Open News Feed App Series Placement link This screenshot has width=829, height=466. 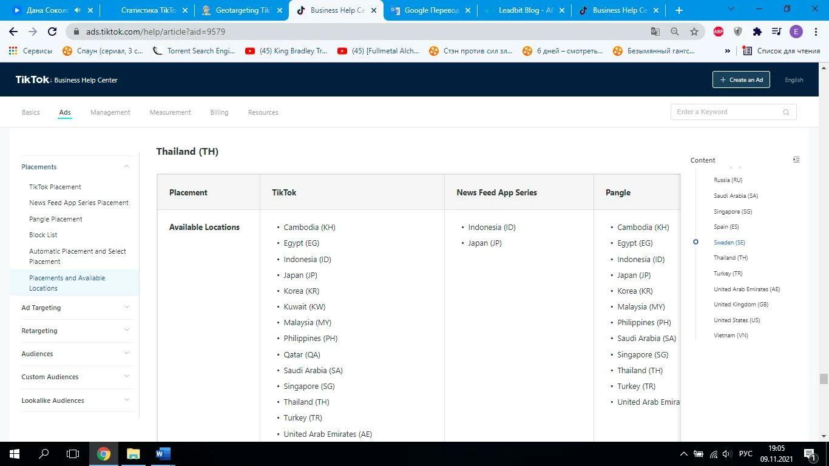click(79, 203)
